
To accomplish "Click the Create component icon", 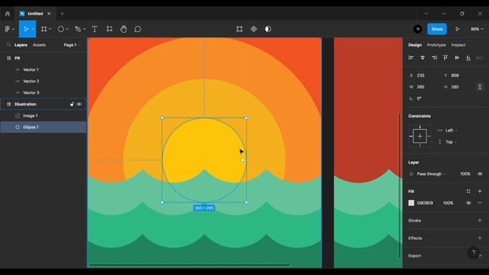I will (x=254, y=29).
